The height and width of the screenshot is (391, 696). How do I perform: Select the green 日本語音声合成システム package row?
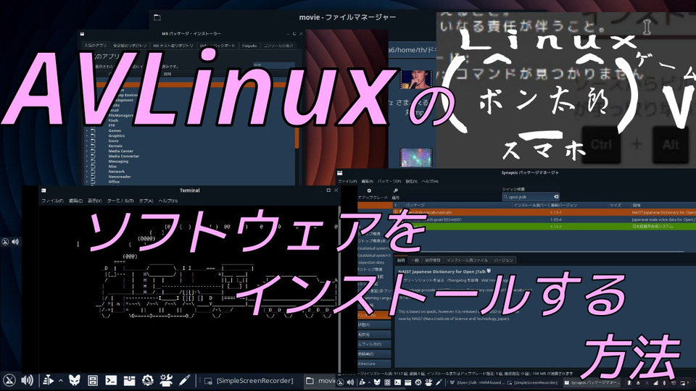pyautogui.click(x=544, y=226)
